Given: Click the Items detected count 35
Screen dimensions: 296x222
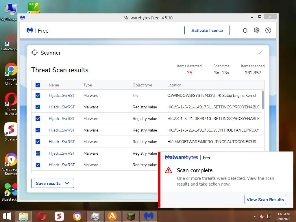Looking at the screenshot, I should pyautogui.click(x=190, y=73).
